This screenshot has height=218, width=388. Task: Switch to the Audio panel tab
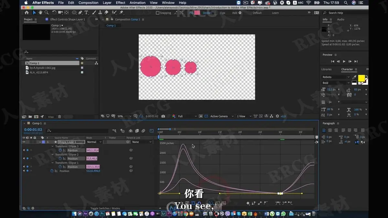341,19
